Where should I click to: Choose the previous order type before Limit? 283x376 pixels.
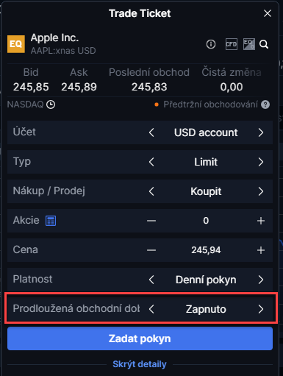pos(151,162)
